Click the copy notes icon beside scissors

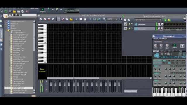tap(81, 19)
